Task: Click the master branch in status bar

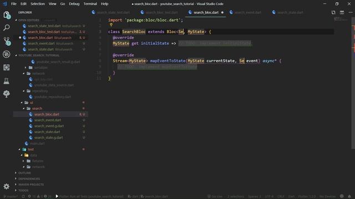Action: coord(11,196)
